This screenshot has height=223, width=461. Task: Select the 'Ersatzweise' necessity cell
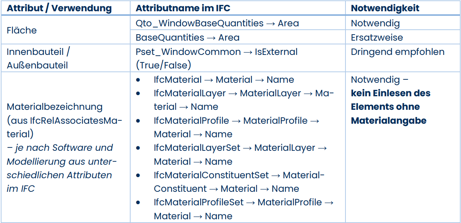click(x=377, y=38)
